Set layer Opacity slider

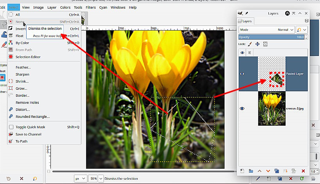click(x=271, y=37)
